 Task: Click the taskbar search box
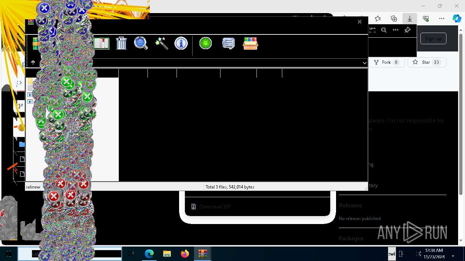click(70, 254)
